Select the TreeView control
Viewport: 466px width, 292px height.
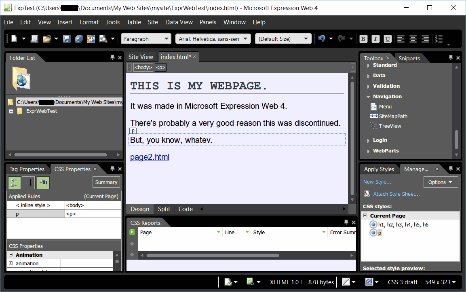[x=386, y=126]
